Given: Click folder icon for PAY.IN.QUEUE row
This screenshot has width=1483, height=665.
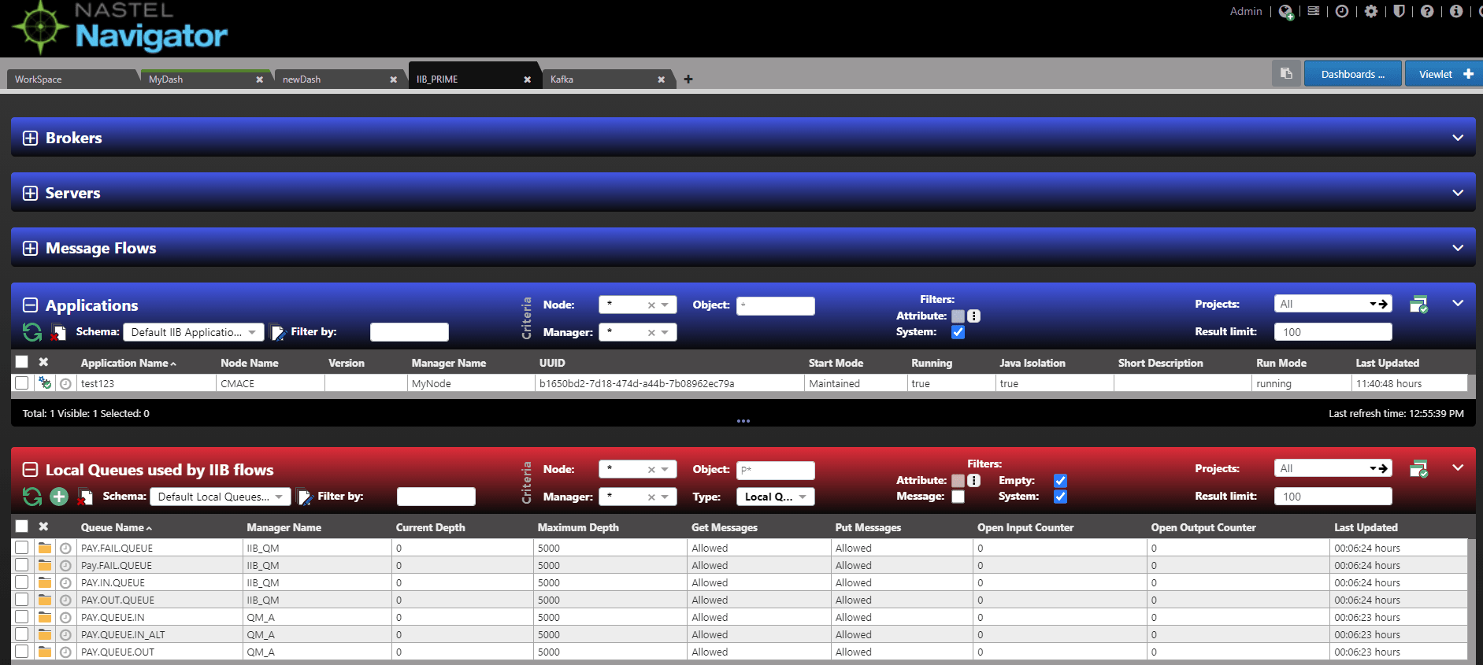Looking at the screenshot, I should pos(45,582).
